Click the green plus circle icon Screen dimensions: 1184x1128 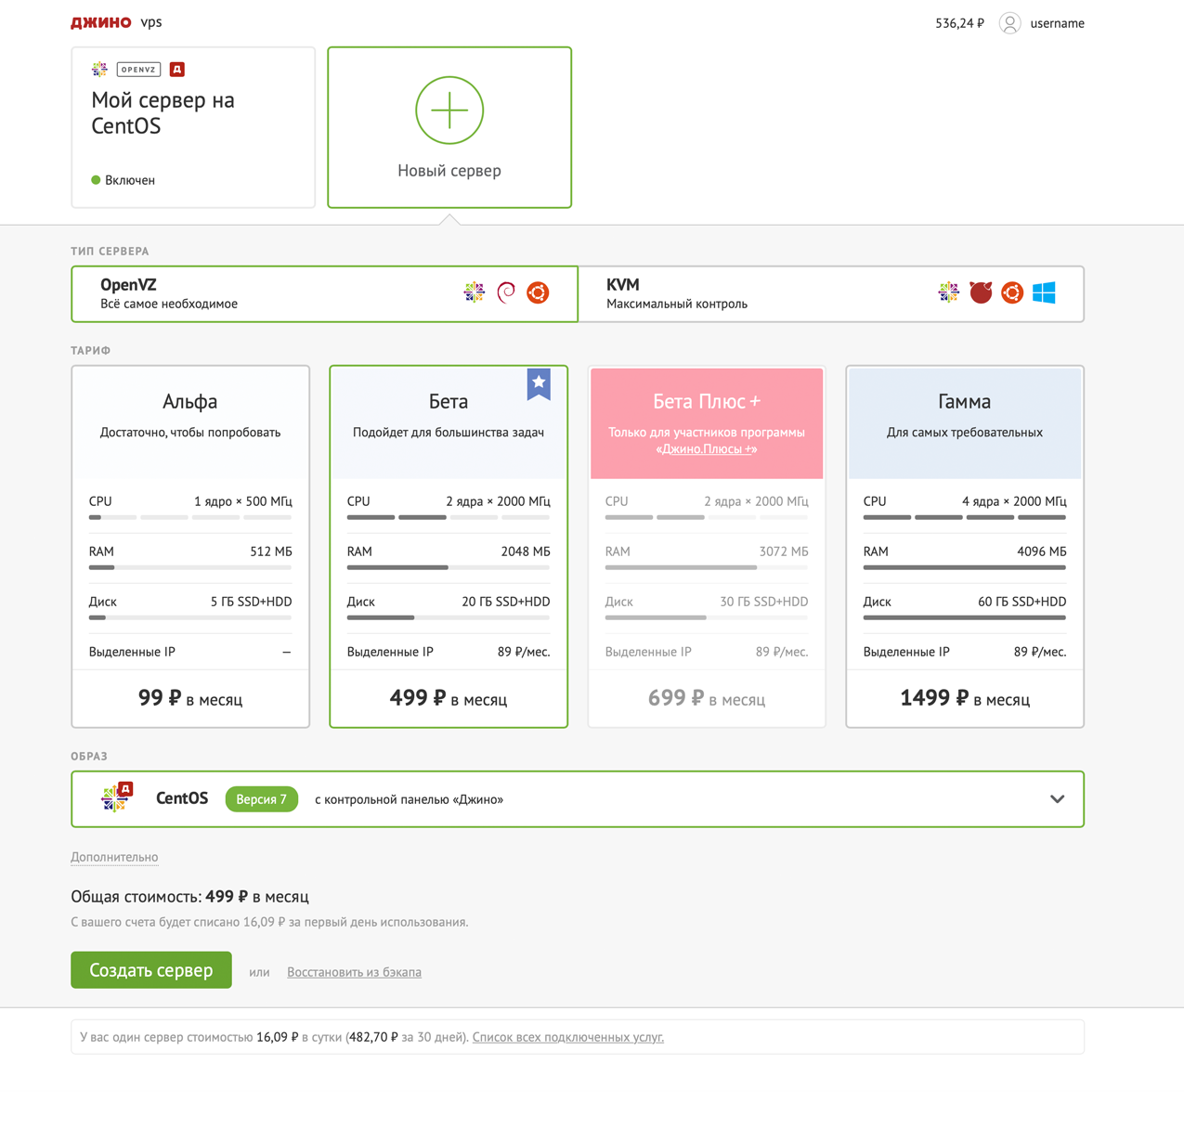(x=449, y=110)
